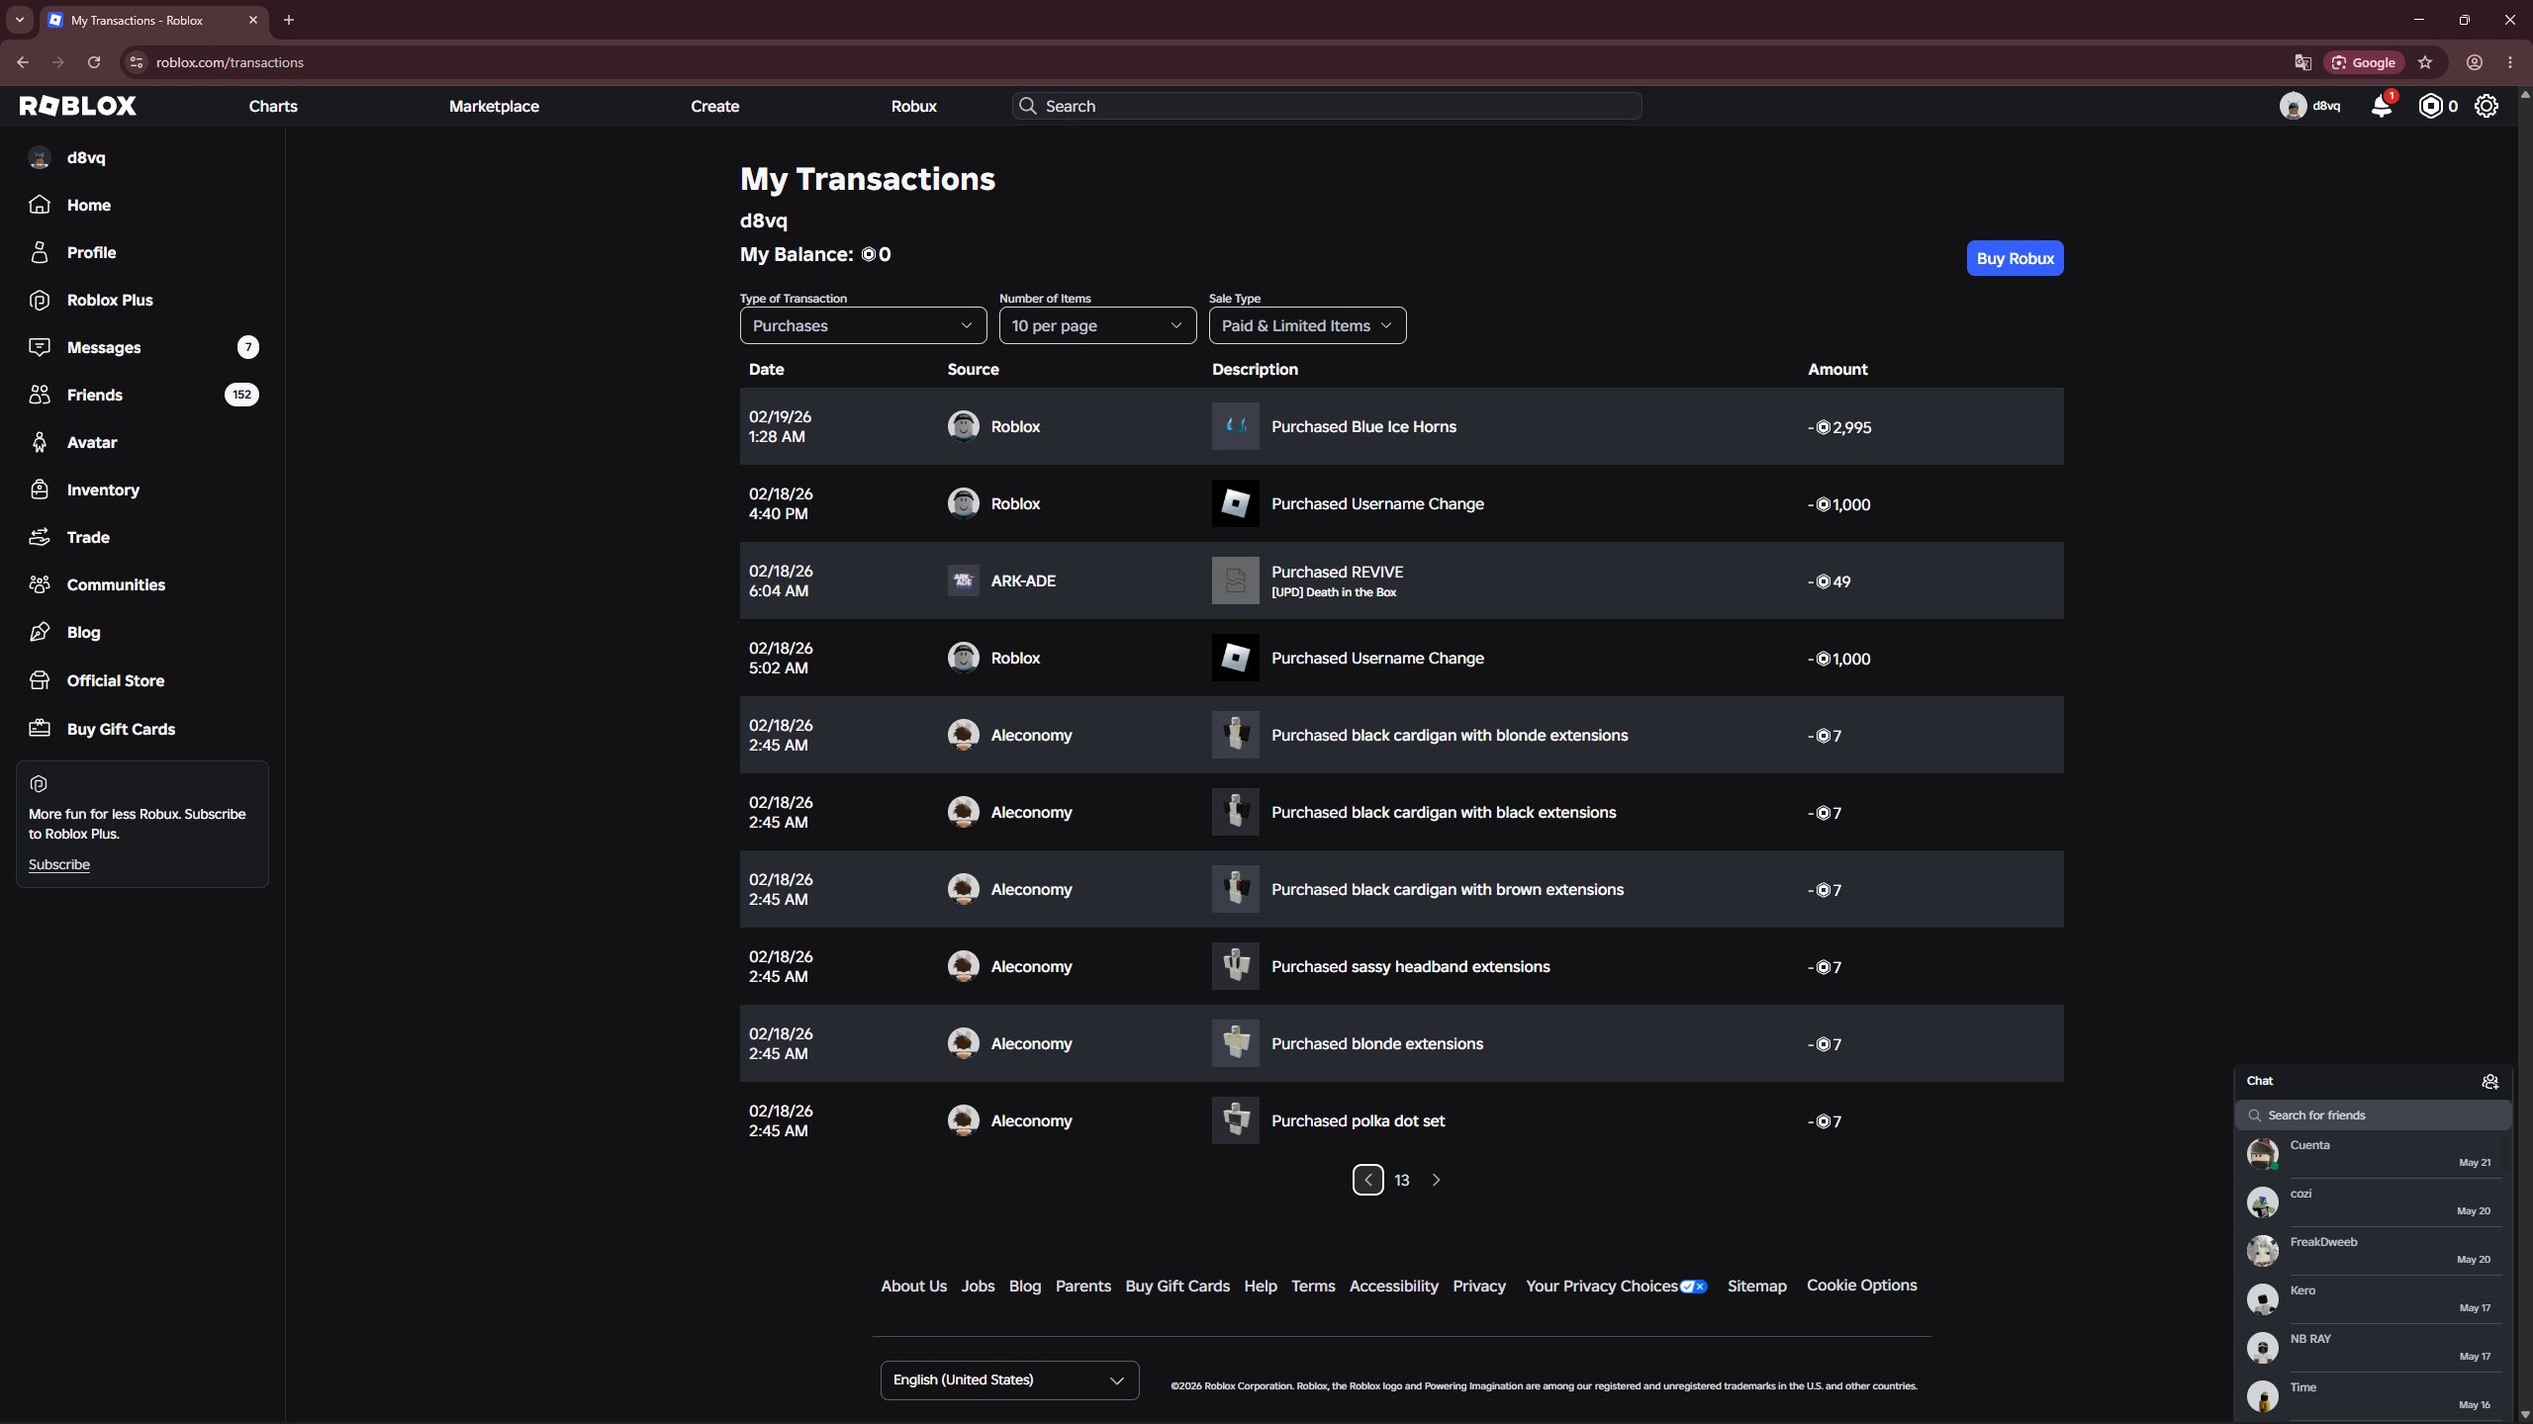Screen dimensions: 2533x1424
Task: Click Purchased REVIVE description text
Action: [1337, 572]
